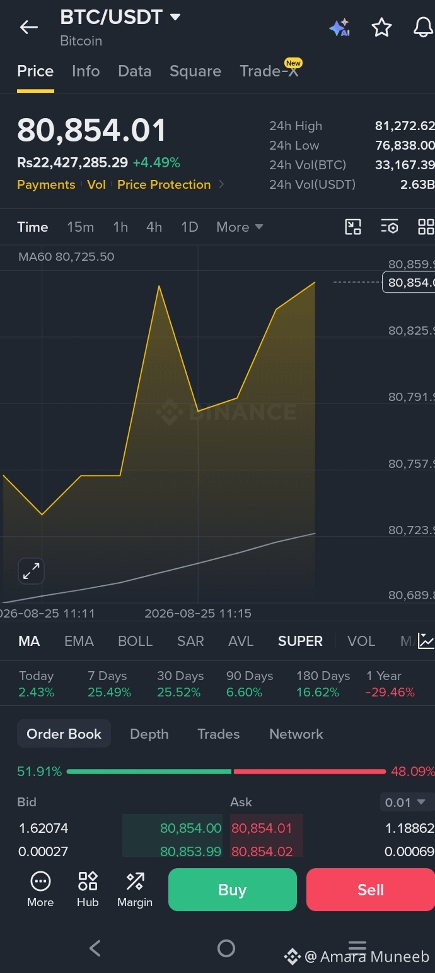Open the BTC/USDT pair selector dropdown

click(120, 17)
